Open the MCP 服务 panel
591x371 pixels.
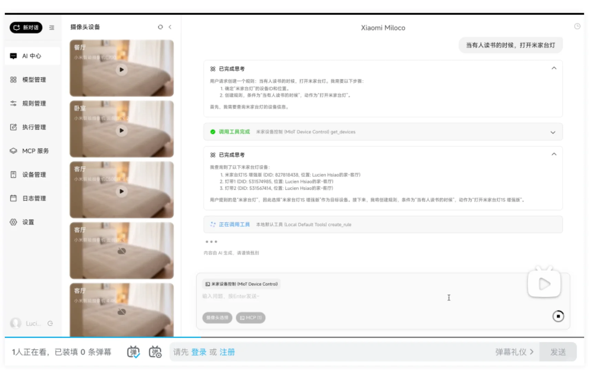pos(34,150)
